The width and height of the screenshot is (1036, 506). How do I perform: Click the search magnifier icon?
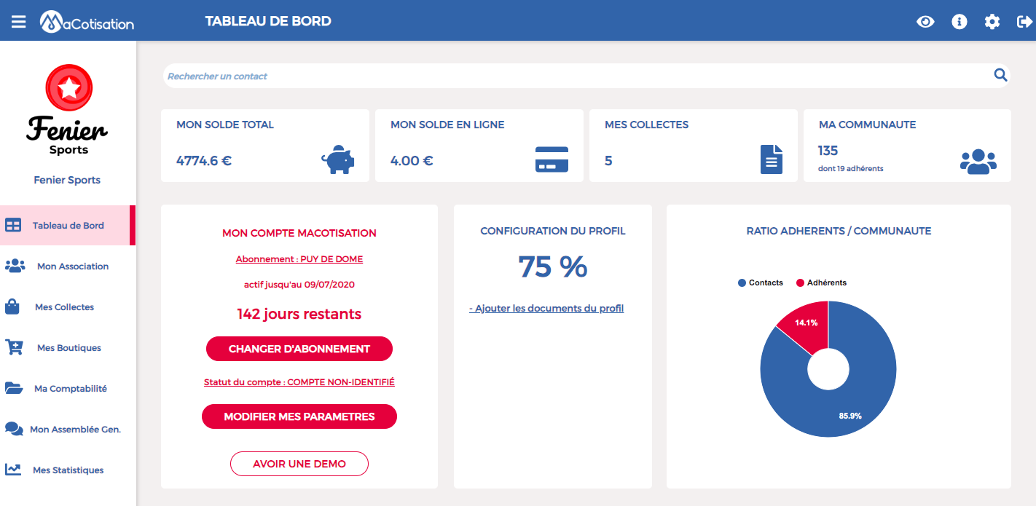[1000, 74]
